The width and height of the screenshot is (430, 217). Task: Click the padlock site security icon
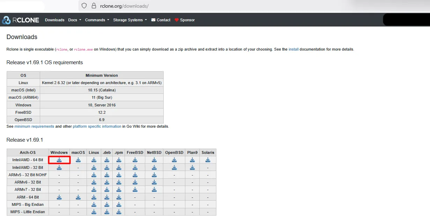coord(94,6)
